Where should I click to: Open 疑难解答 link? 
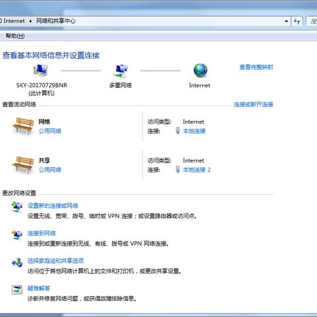tap(39, 288)
